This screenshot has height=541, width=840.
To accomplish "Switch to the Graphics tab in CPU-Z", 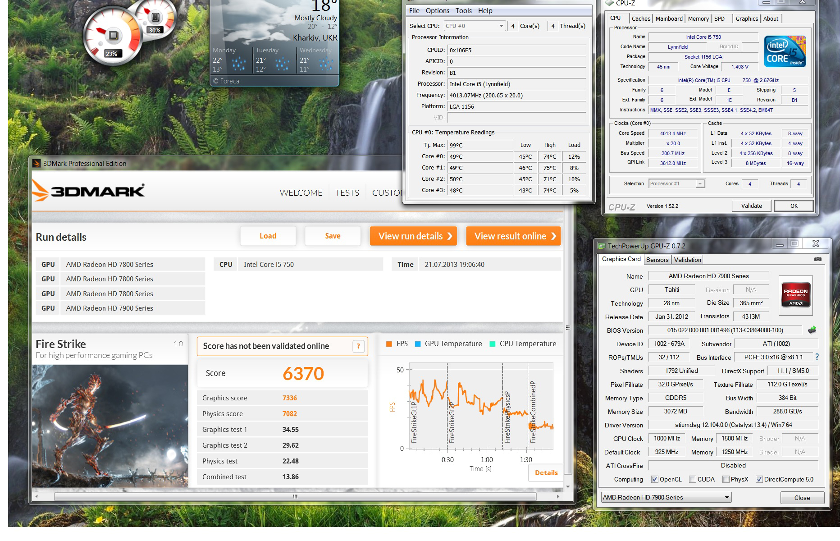I will 747,18.
